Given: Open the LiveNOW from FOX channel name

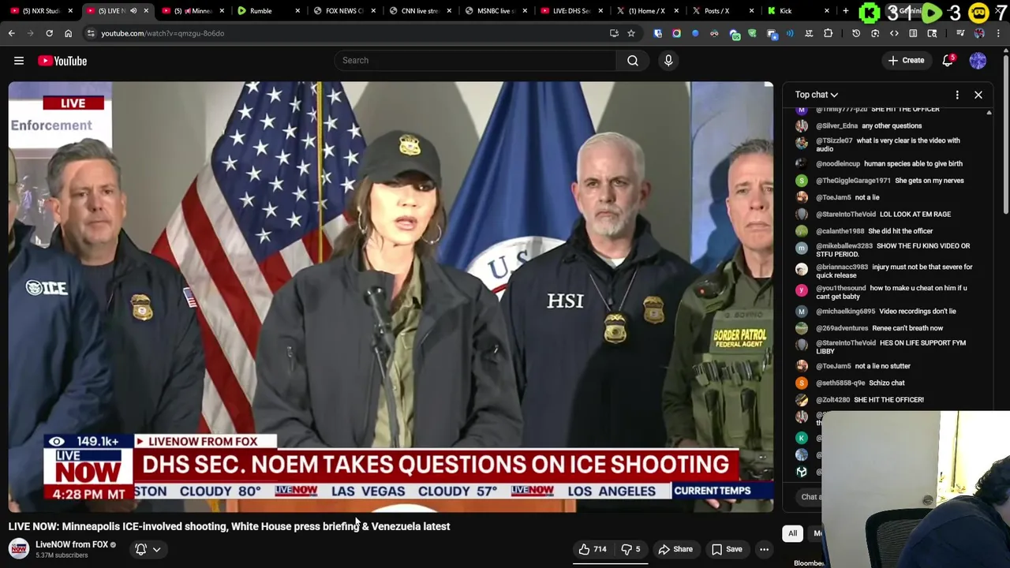Looking at the screenshot, I should pyautogui.click(x=72, y=544).
